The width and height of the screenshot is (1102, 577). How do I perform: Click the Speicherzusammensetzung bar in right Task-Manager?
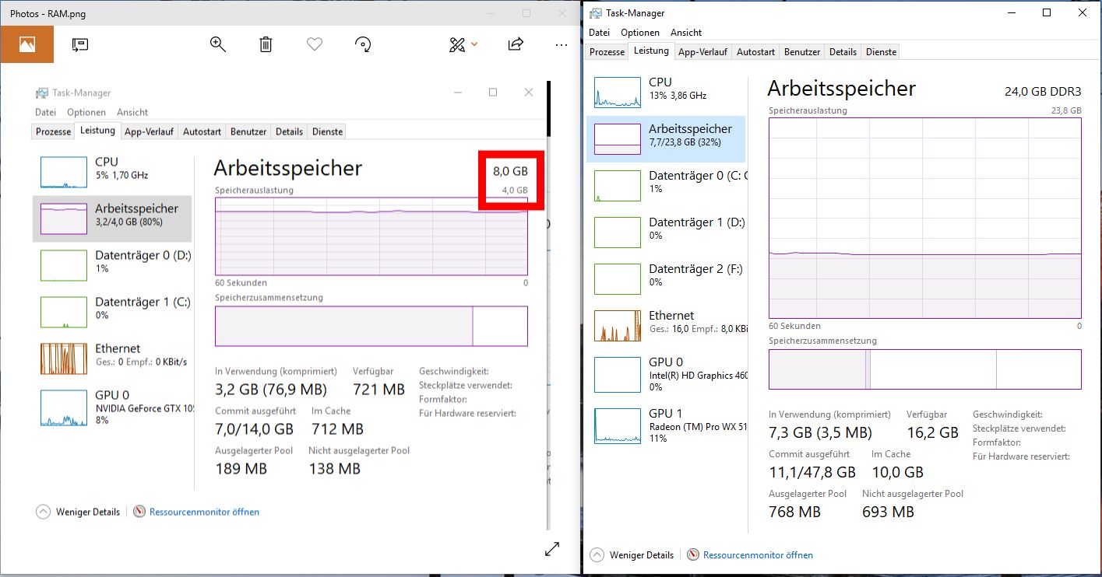pyautogui.click(x=925, y=369)
